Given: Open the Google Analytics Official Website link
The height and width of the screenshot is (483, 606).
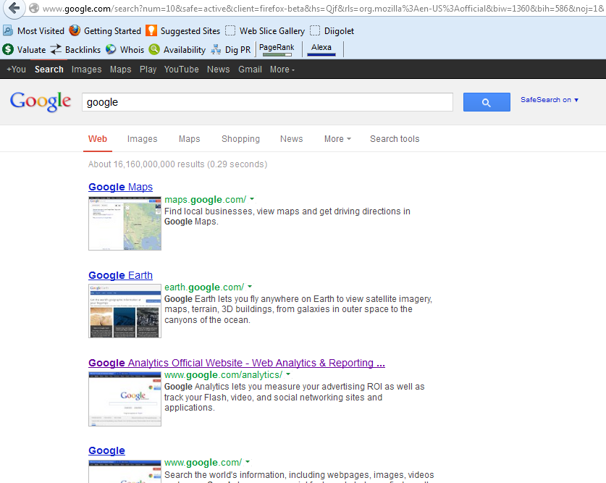Looking at the screenshot, I should point(237,363).
